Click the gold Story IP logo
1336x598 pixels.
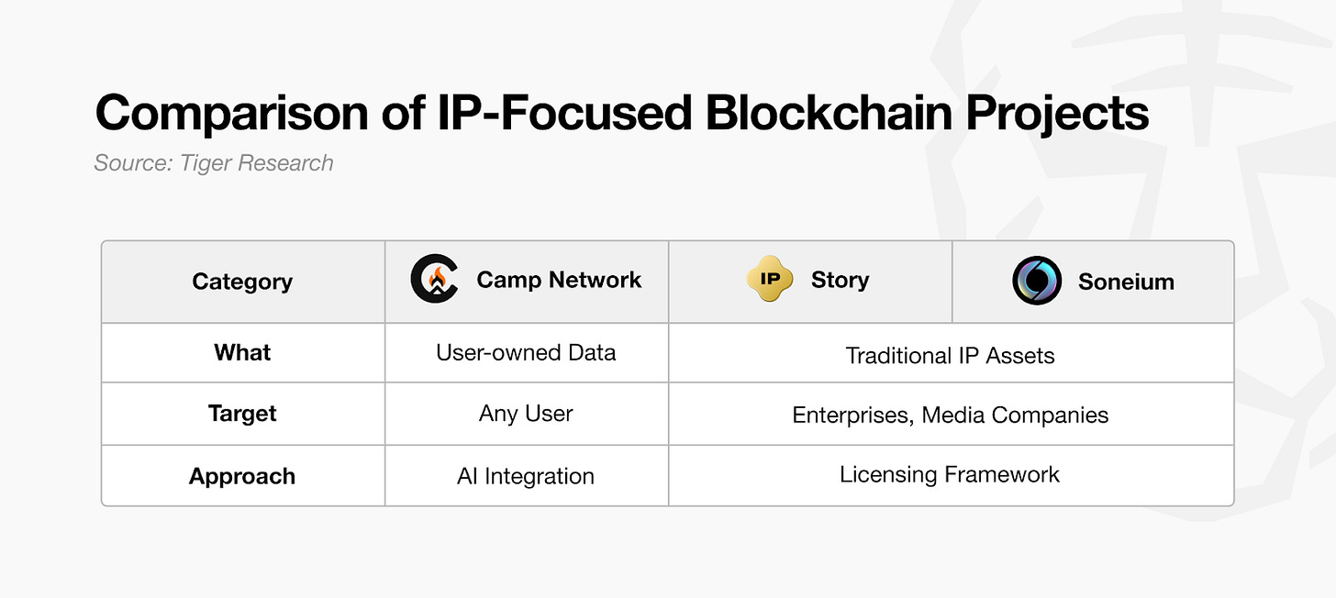pos(769,280)
